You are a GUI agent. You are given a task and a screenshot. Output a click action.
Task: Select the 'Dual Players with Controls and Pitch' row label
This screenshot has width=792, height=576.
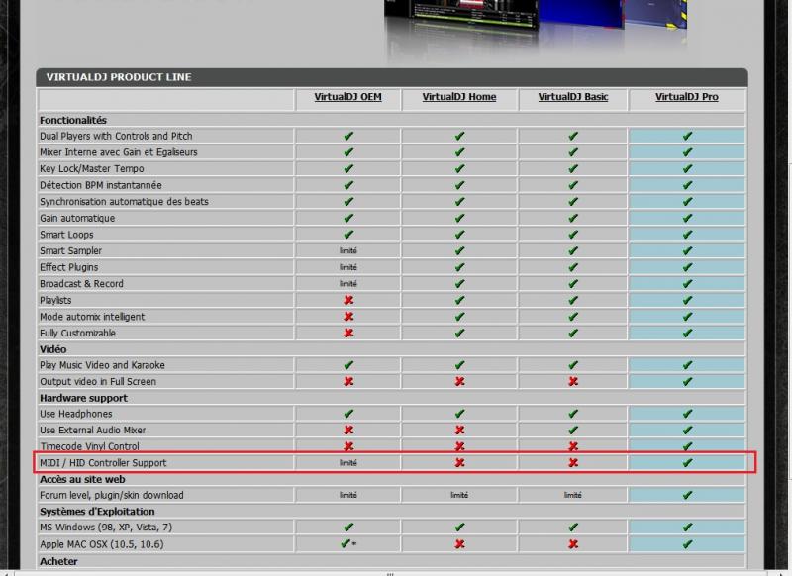[x=116, y=136]
